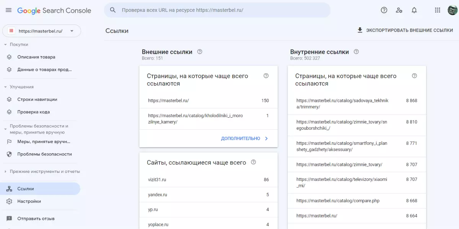
Task: Click the chevron beside ДОПОЛНИТЕЛЬНО
Action: point(267,139)
